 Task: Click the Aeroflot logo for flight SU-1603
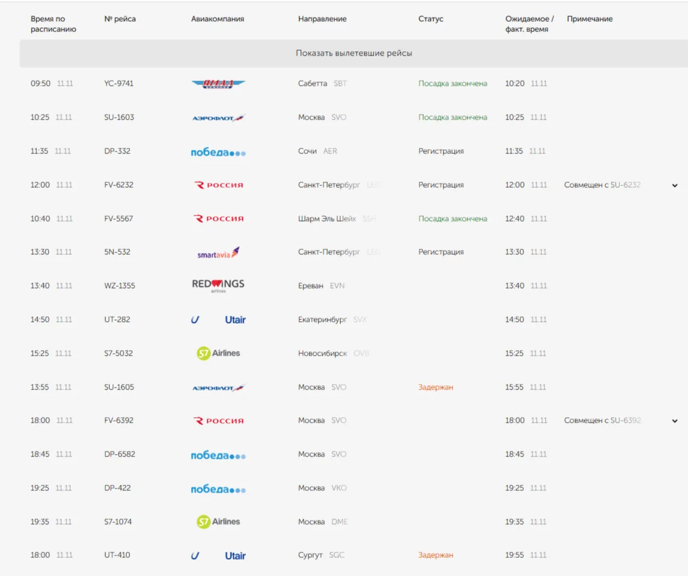pos(218,118)
